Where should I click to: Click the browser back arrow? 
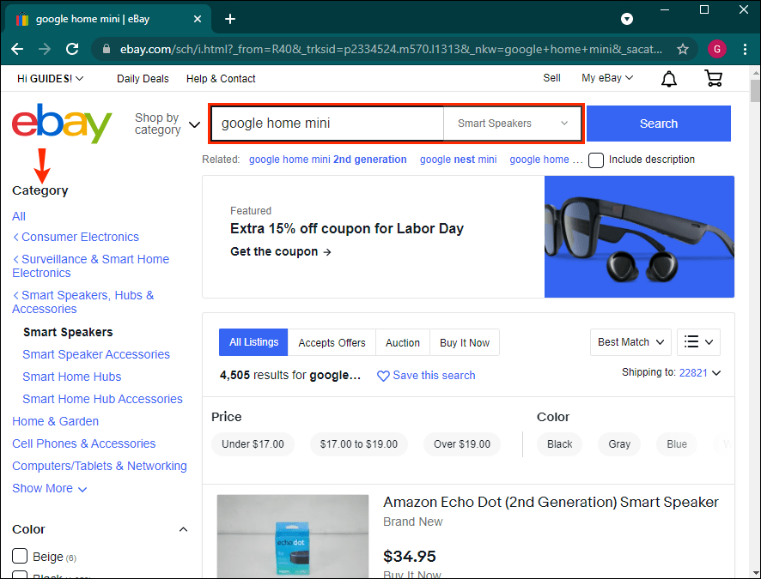(17, 49)
